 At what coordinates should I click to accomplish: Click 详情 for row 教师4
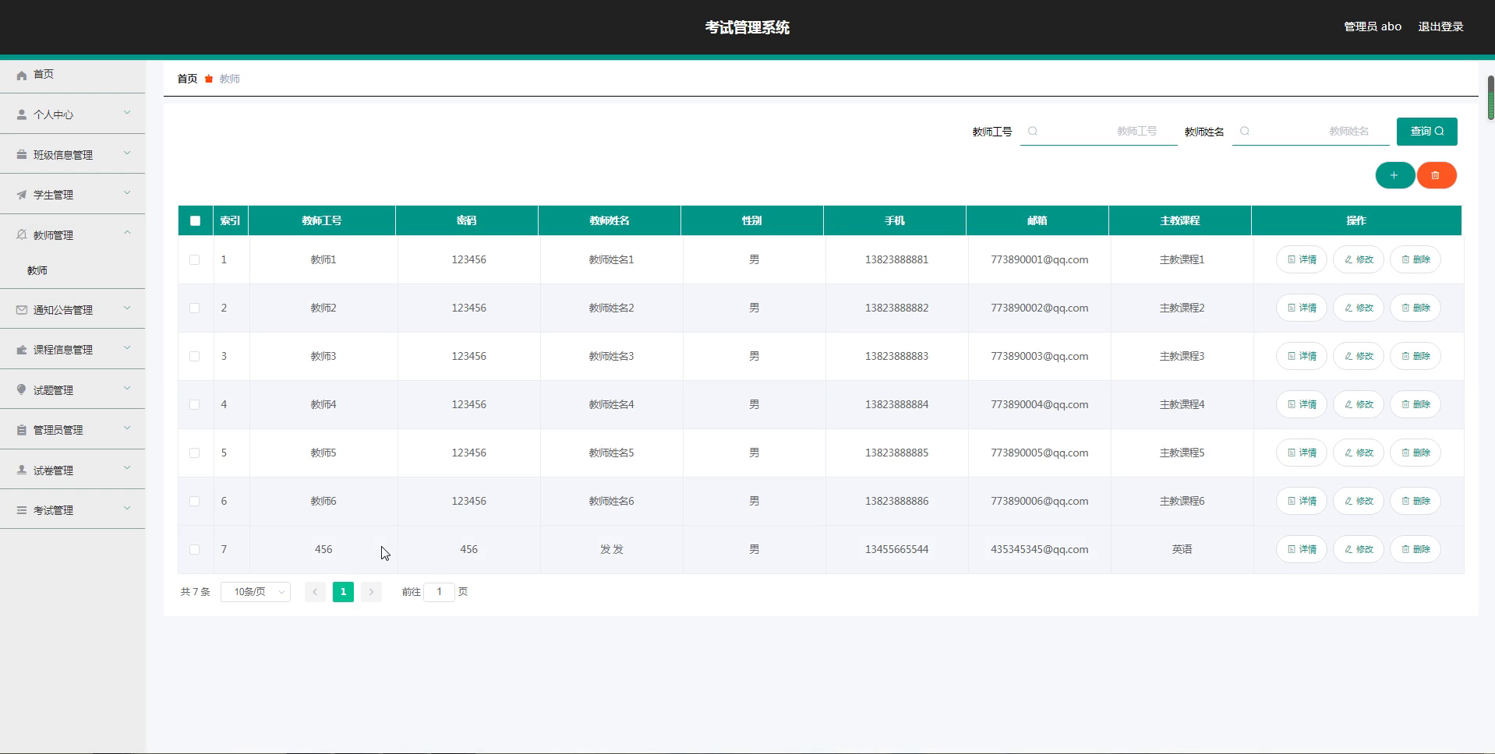pyautogui.click(x=1301, y=404)
